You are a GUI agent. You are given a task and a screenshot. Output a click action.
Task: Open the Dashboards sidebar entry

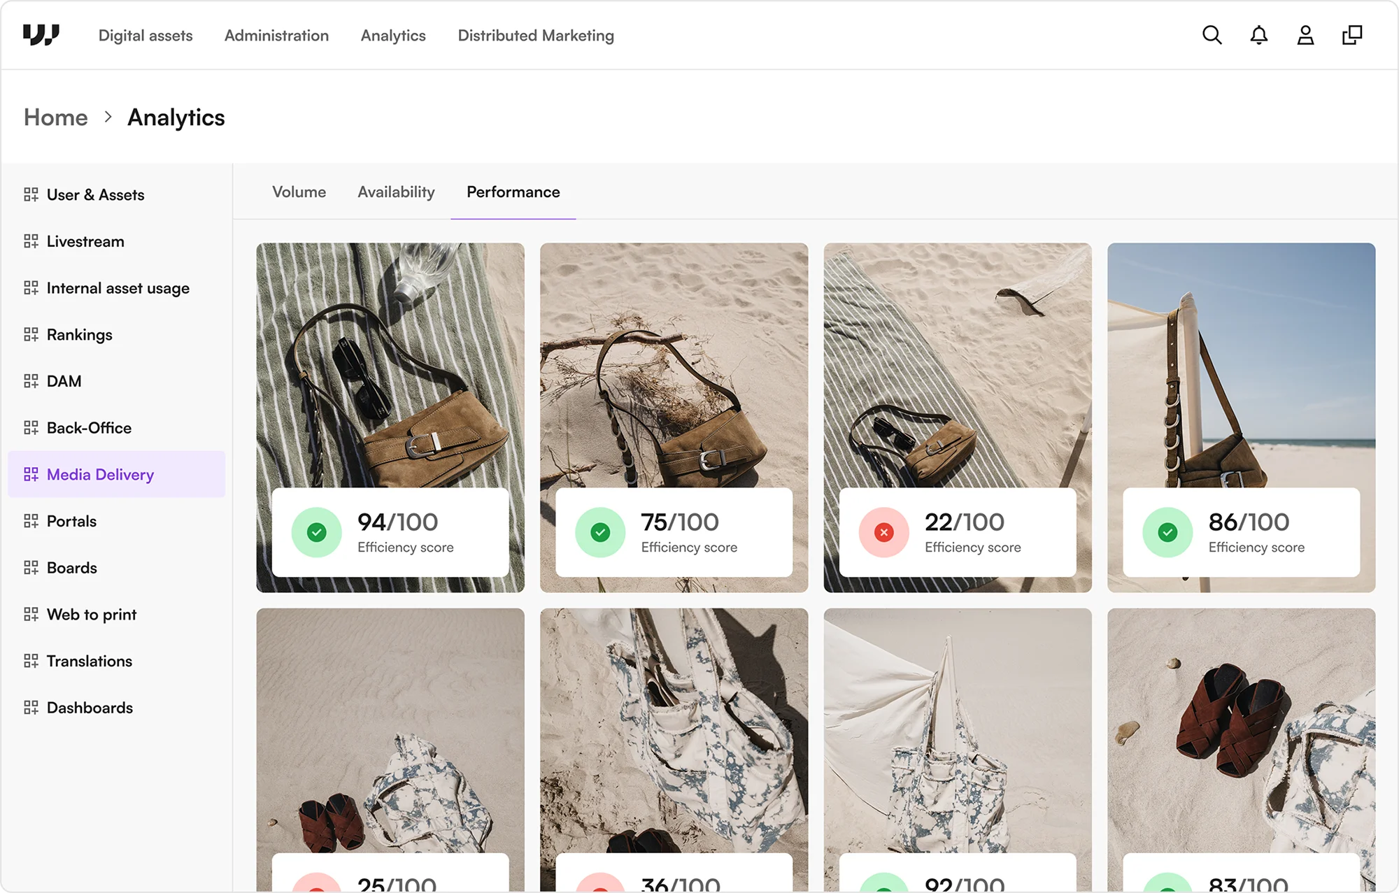point(90,708)
